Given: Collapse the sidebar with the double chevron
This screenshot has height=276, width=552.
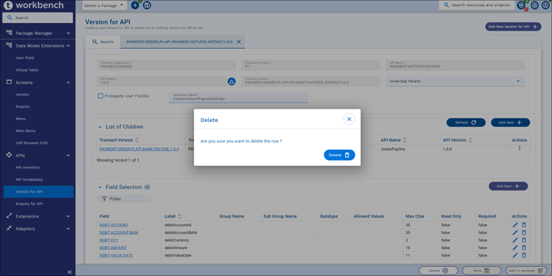Looking at the screenshot, I should pyautogui.click(x=69, y=272).
